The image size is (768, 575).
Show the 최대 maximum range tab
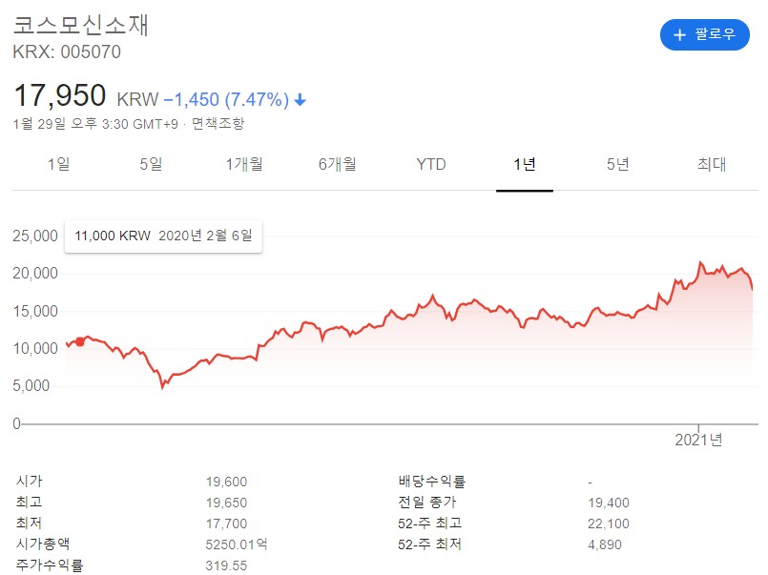[x=712, y=164]
